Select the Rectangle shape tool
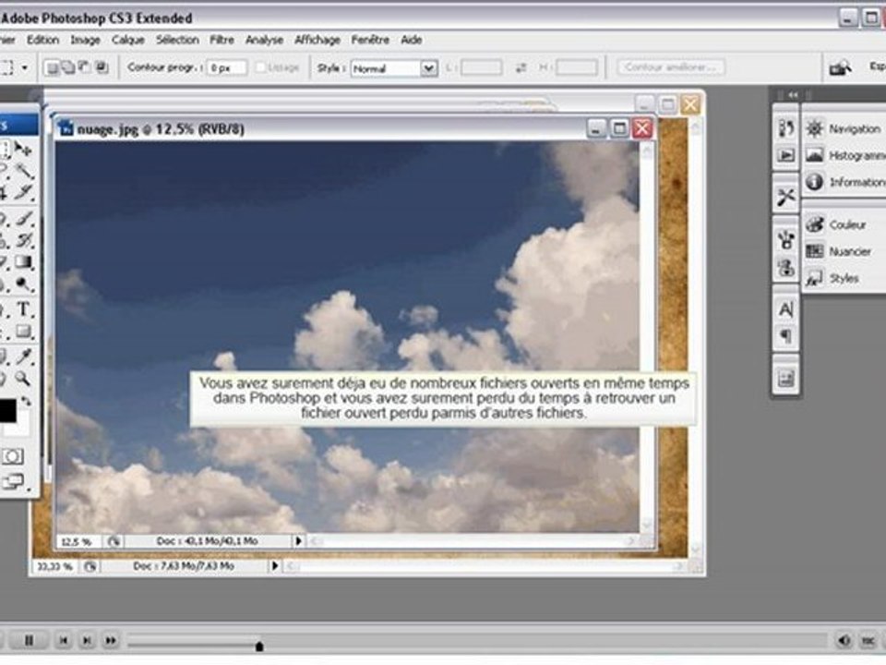This screenshot has width=886, height=665. (23, 332)
